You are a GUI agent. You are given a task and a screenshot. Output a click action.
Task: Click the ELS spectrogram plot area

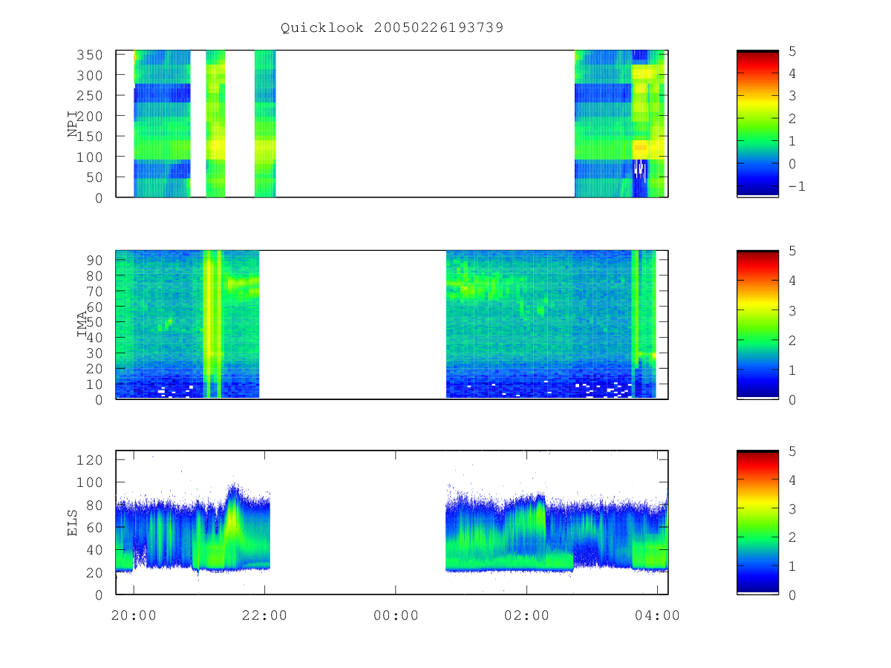point(392,523)
